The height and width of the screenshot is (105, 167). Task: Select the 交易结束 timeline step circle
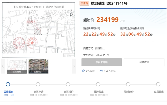[x=158, y=84]
